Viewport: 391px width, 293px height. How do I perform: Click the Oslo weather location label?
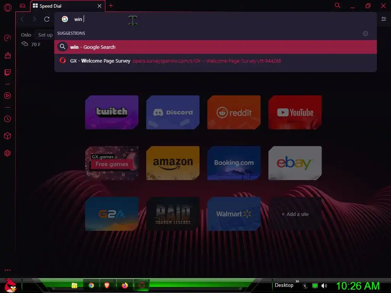pos(26,35)
